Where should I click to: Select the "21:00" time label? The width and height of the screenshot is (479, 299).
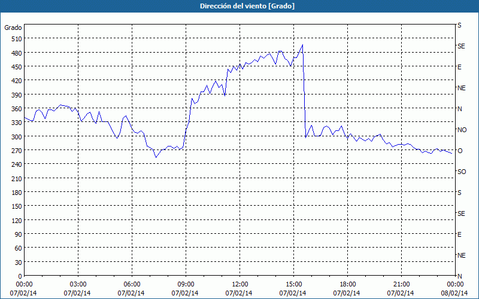(401, 285)
